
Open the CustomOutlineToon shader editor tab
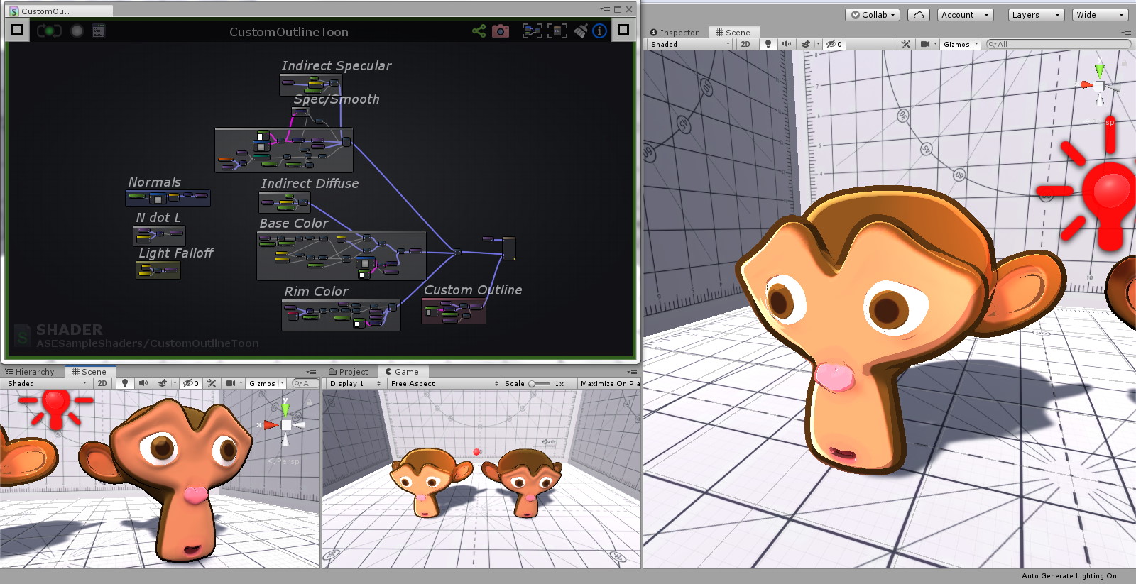tap(60, 11)
